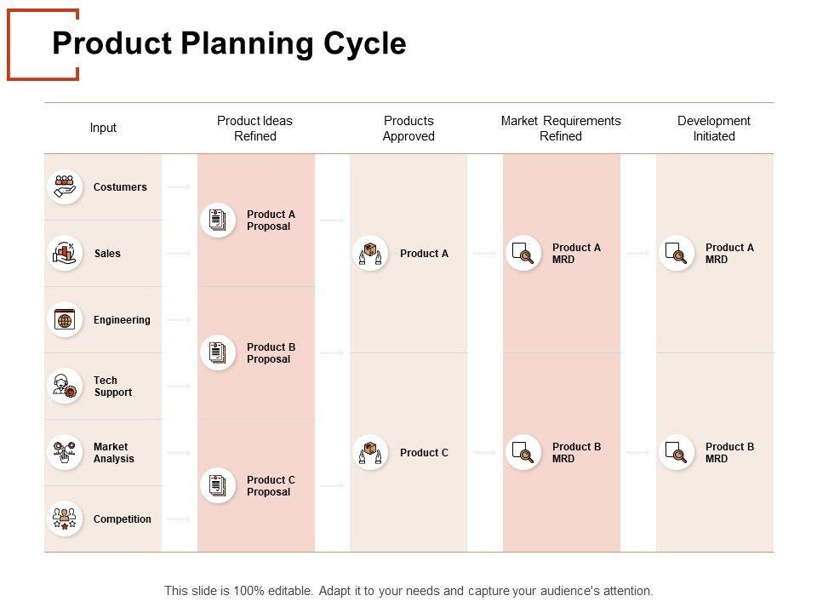This screenshot has width=817, height=613.
Task: Select the Product Ideas Refined header
Action: [254, 129]
